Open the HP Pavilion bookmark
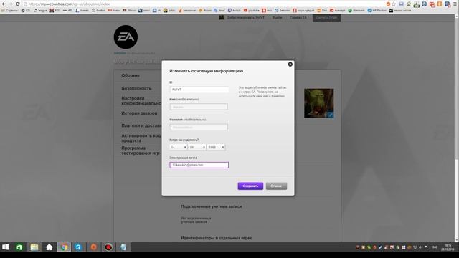 point(377,10)
